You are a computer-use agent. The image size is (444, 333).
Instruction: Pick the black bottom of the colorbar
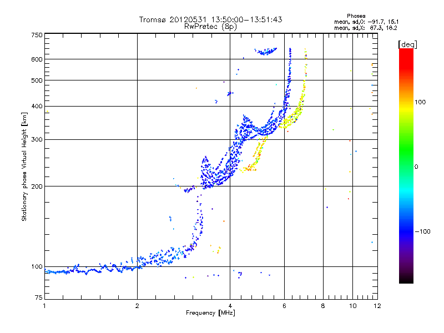[x=406, y=279]
